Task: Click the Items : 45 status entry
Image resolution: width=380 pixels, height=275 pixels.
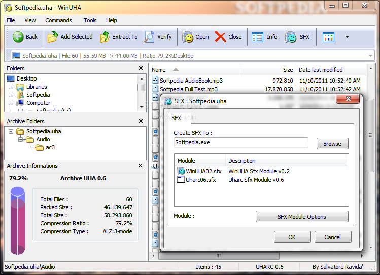Action: pyautogui.click(x=209, y=267)
